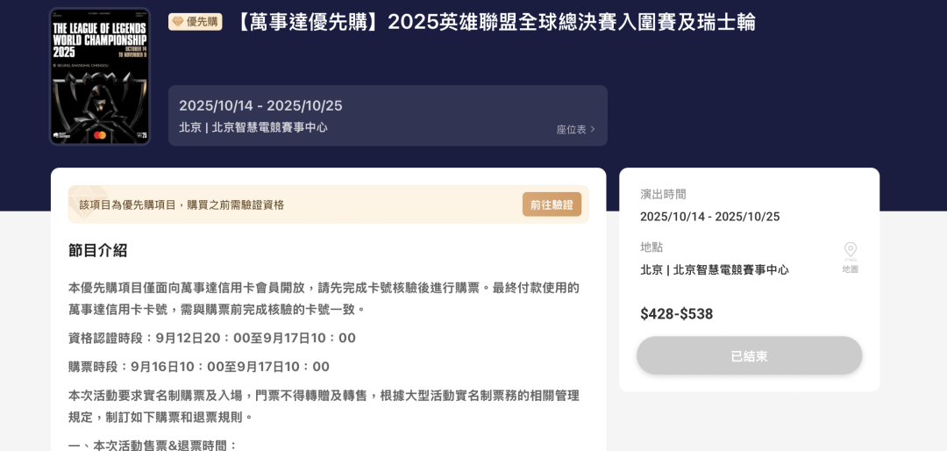Click the diamond icon in 優先購 badge
The image size is (947, 451).
pos(177,22)
